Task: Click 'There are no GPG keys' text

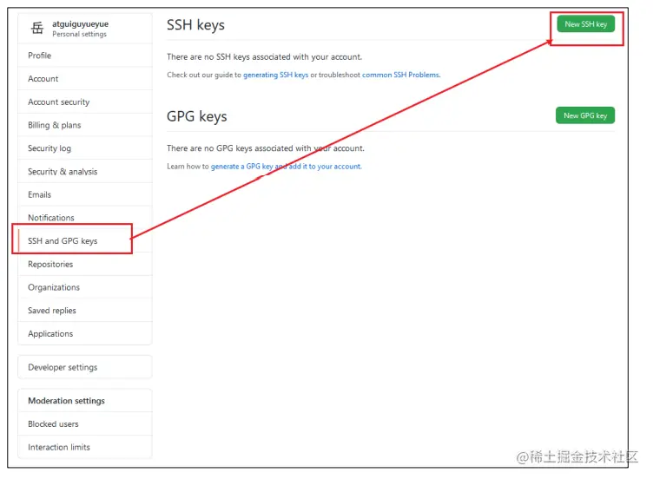Action: tap(266, 148)
